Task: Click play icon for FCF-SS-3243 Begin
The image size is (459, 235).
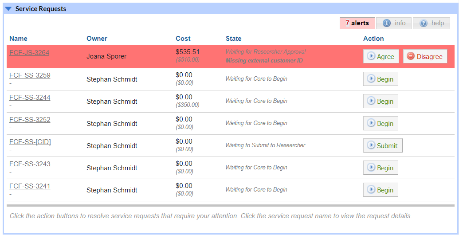Action: tap(371, 168)
